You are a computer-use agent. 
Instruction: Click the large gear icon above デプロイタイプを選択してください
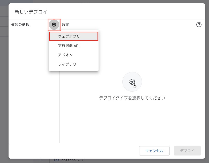[132, 82]
